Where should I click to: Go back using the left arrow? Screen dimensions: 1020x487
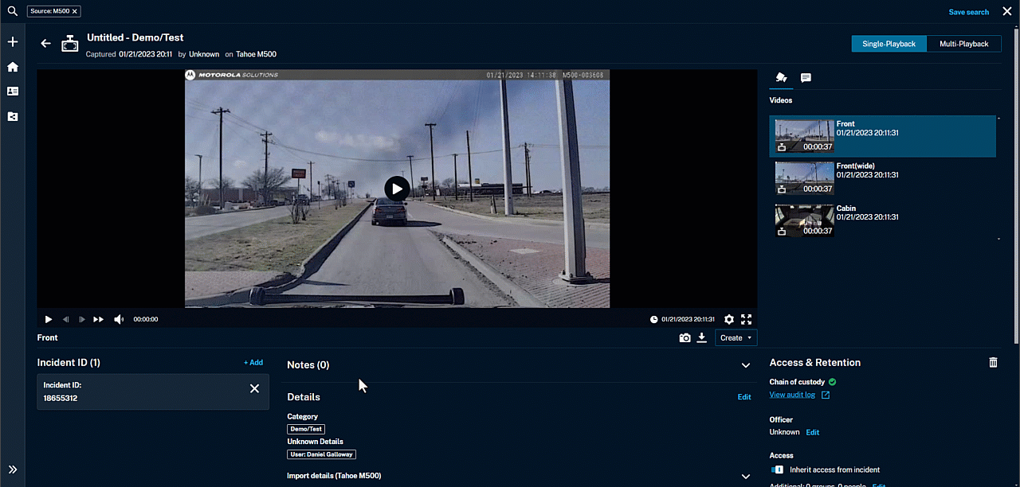46,44
